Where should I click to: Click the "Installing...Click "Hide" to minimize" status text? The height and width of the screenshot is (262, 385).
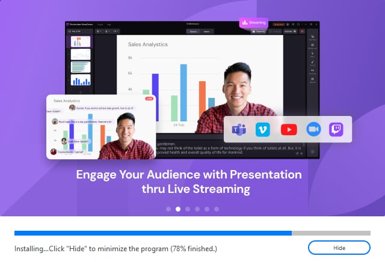pos(115,249)
